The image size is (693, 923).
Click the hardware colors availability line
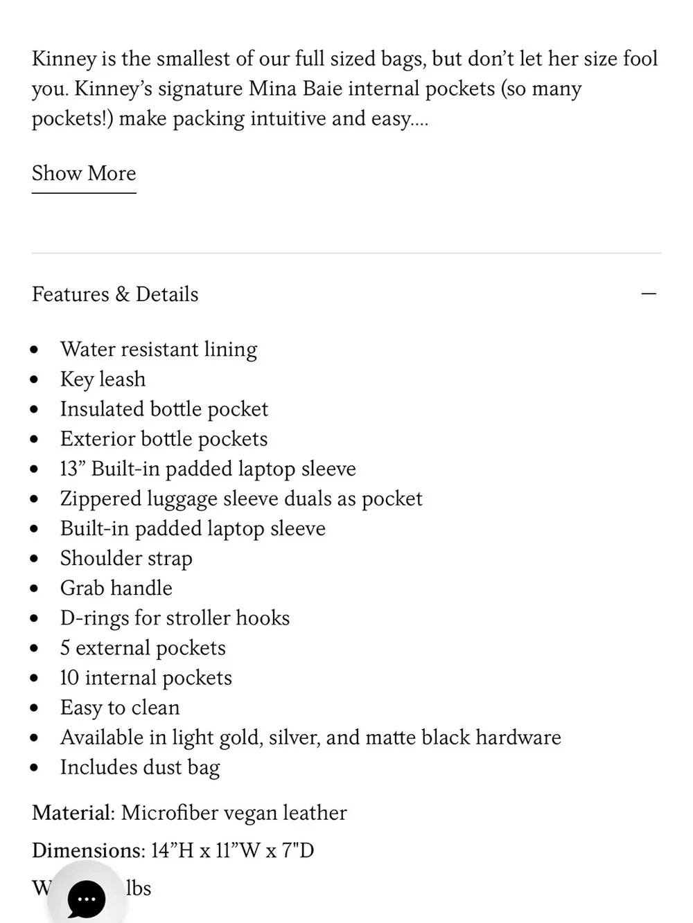tap(310, 737)
